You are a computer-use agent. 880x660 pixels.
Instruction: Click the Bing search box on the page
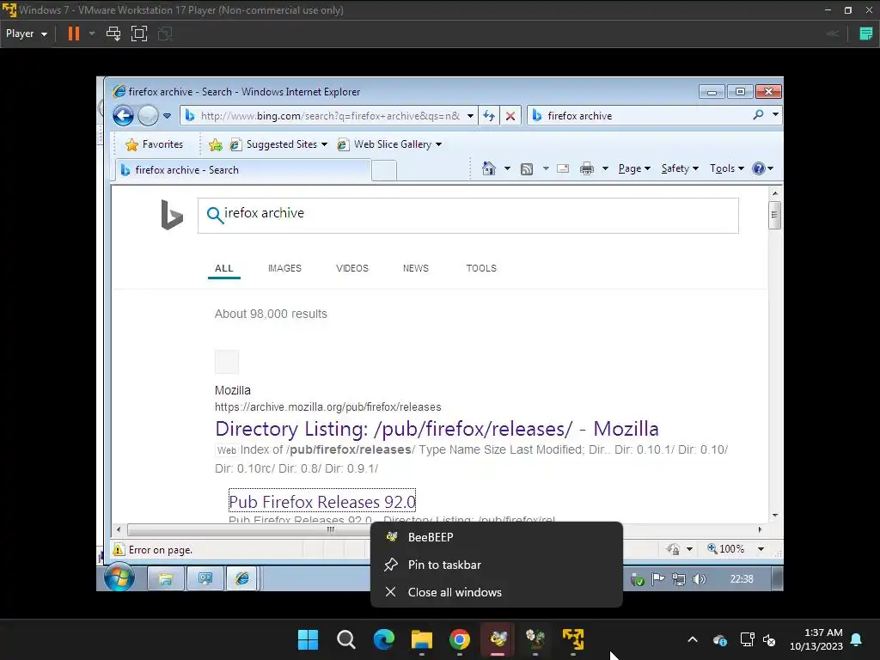(x=468, y=216)
